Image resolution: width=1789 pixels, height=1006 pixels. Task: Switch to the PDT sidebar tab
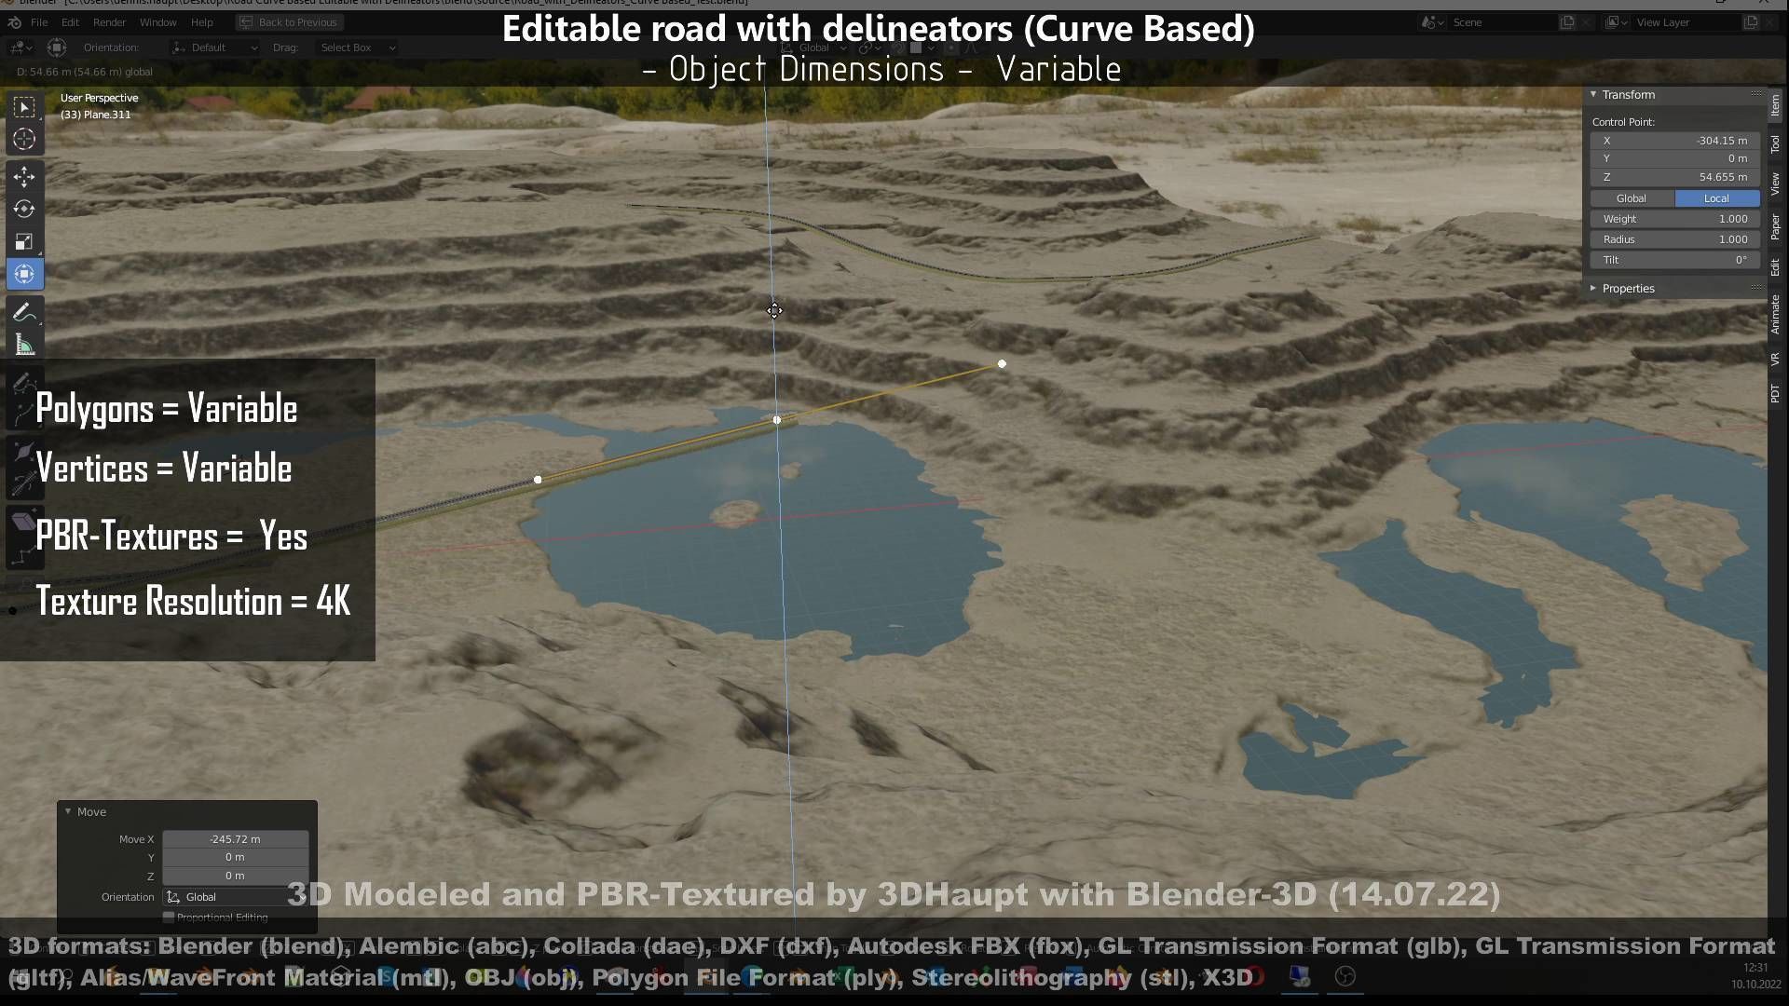point(1775,393)
